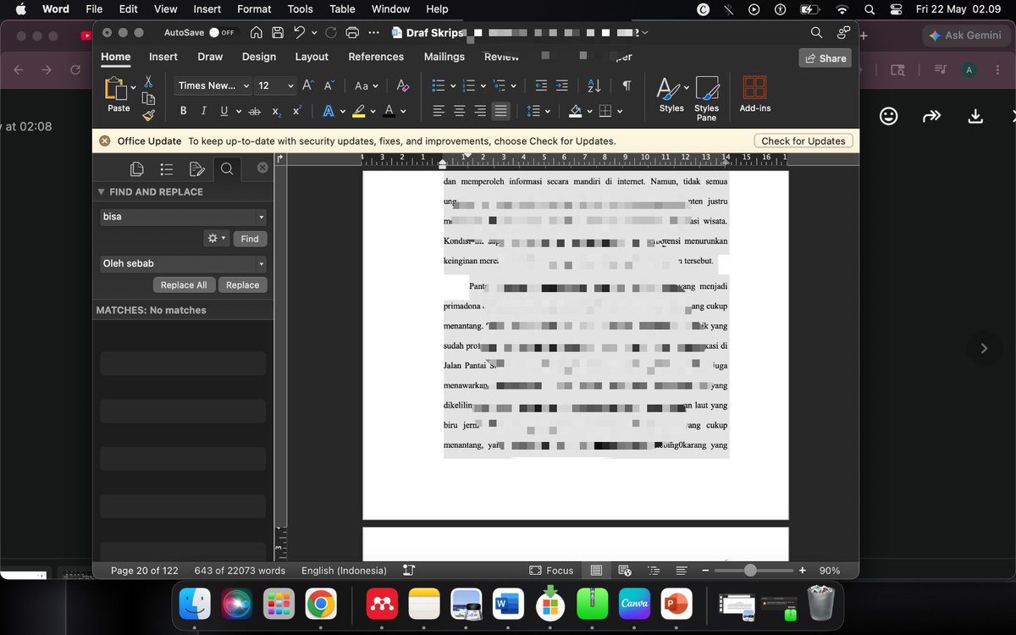This screenshot has height=635, width=1016.
Task: Open the search options gear dropdown
Action: pyautogui.click(x=217, y=239)
